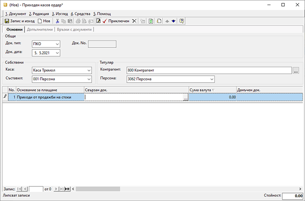Open the 4. Средства menu
Image resolution: width=305 pixels, height=201 pixels.
80,14
